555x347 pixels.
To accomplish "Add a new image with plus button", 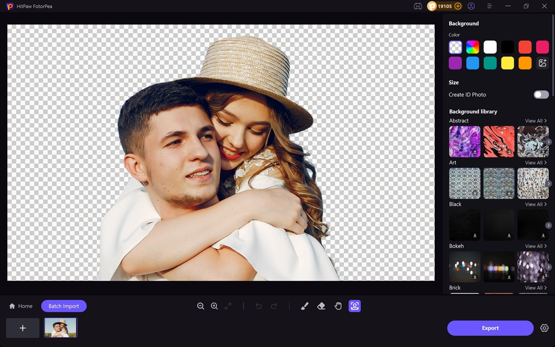I will click(23, 328).
